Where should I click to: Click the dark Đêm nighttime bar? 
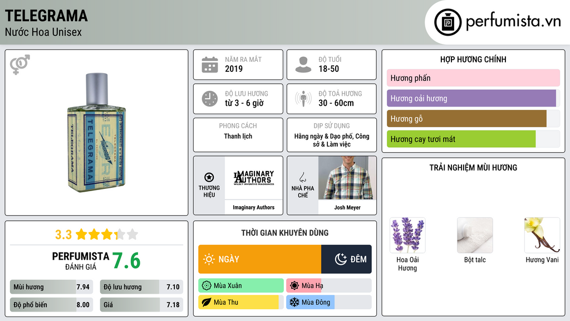click(346, 259)
